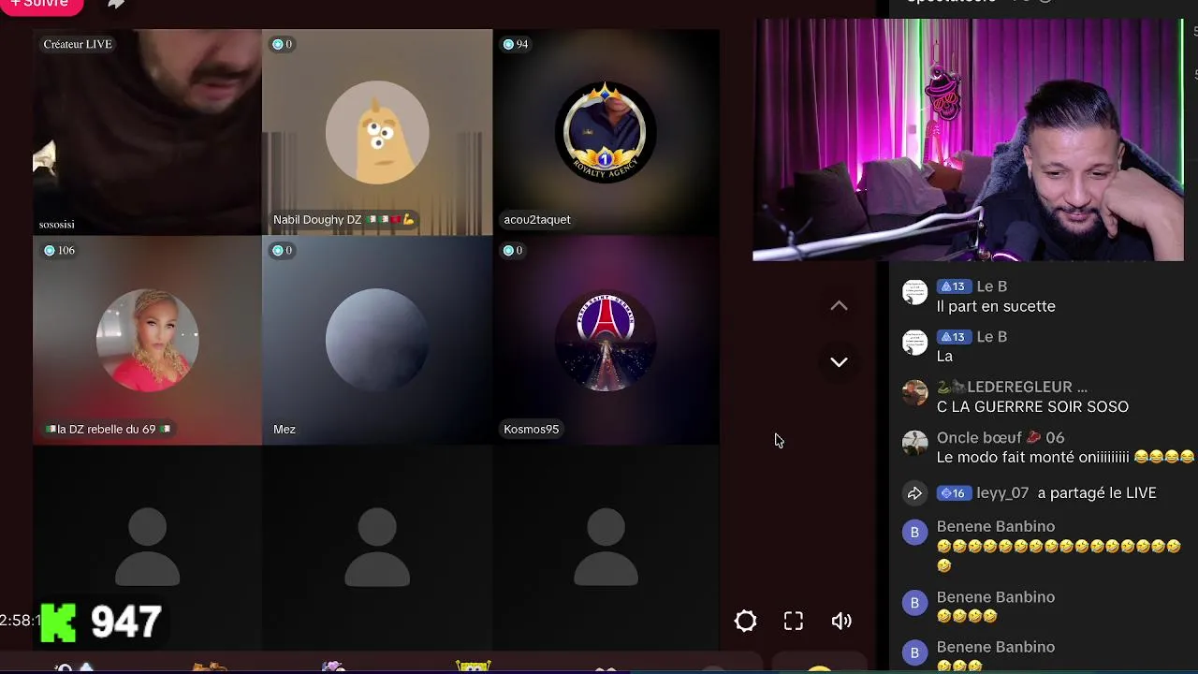This screenshot has width=1198, height=674.
Task: Open Kosmos95 guest avatar
Action: pyautogui.click(x=606, y=340)
